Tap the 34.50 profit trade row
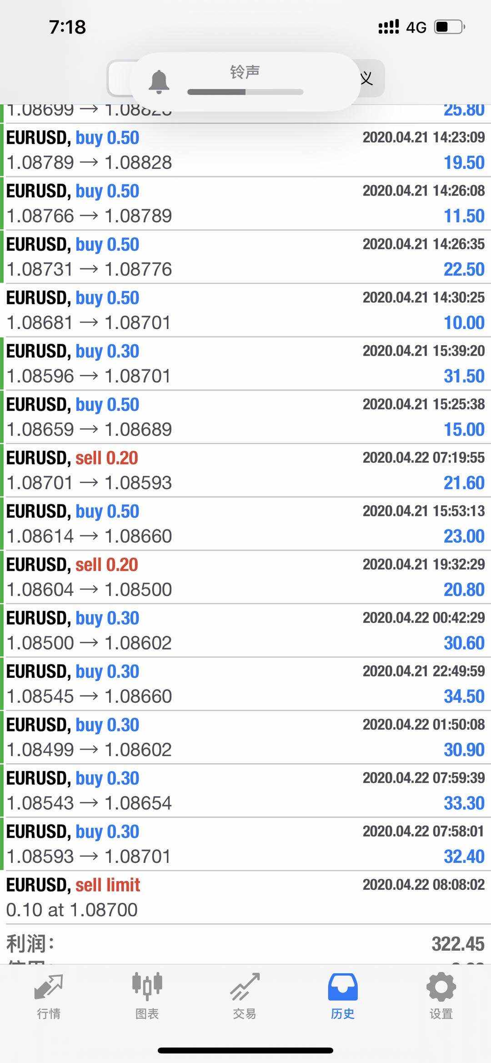 tap(245, 684)
